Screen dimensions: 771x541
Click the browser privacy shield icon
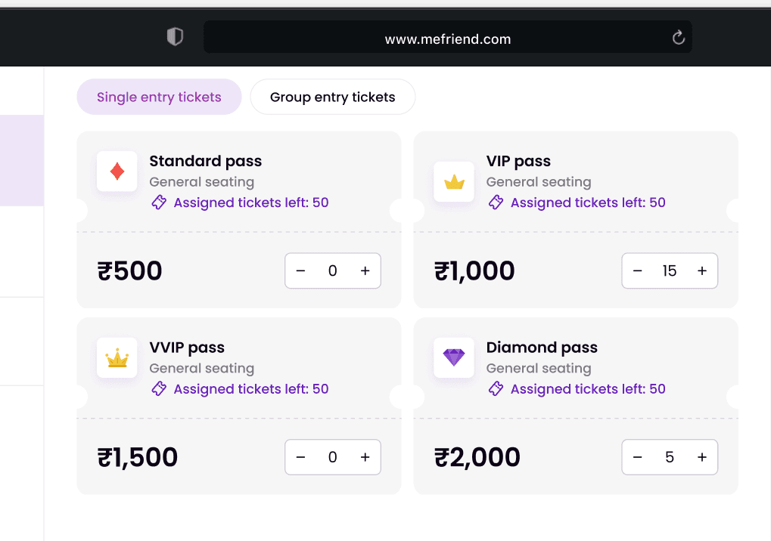tap(175, 37)
